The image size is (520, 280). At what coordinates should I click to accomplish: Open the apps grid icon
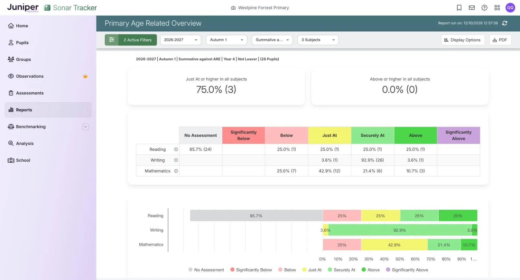pyautogui.click(x=497, y=8)
